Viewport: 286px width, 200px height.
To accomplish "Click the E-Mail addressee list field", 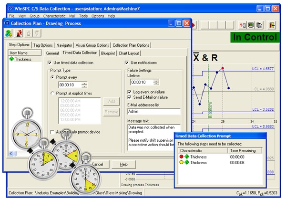I will tap(154, 112).
